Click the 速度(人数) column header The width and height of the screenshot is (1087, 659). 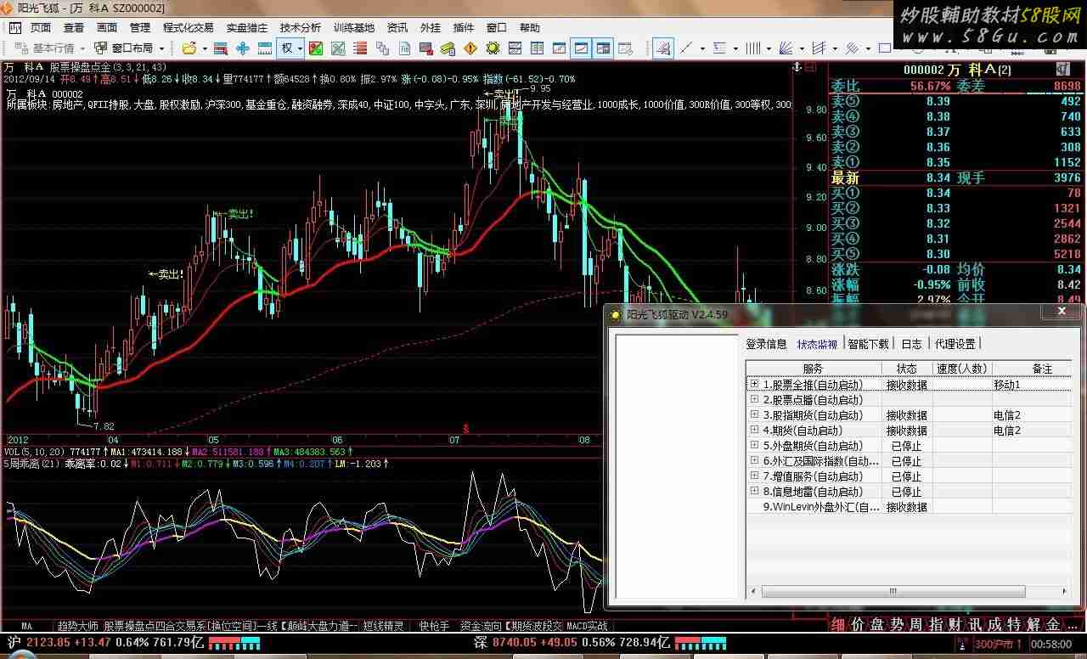(962, 369)
